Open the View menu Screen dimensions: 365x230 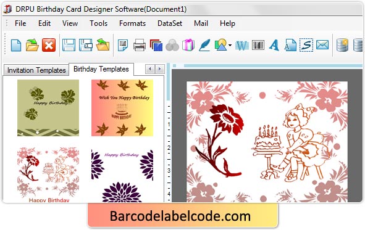click(70, 23)
